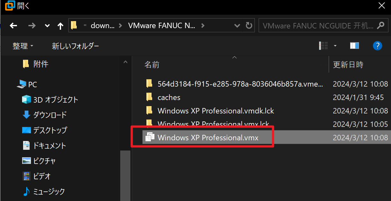Screen dimensions: 391x201
Task: Go up one folder level
Action: tap(60, 26)
